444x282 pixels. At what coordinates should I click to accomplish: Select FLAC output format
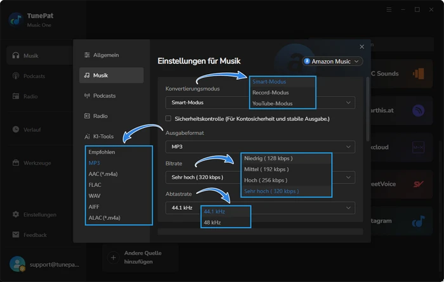[119, 185]
